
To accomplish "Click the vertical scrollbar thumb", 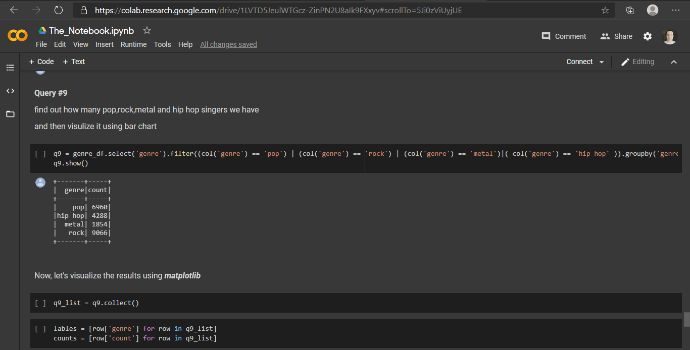I will point(686,319).
